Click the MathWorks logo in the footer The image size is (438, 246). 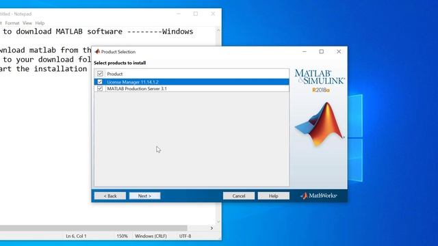pyautogui.click(x=318, y=196)
